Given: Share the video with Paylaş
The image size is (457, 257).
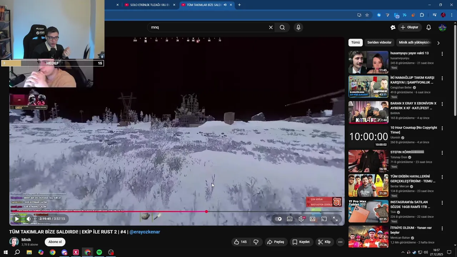Looking at the screenshot, I should pyautogui.click(x=276, y=242).
